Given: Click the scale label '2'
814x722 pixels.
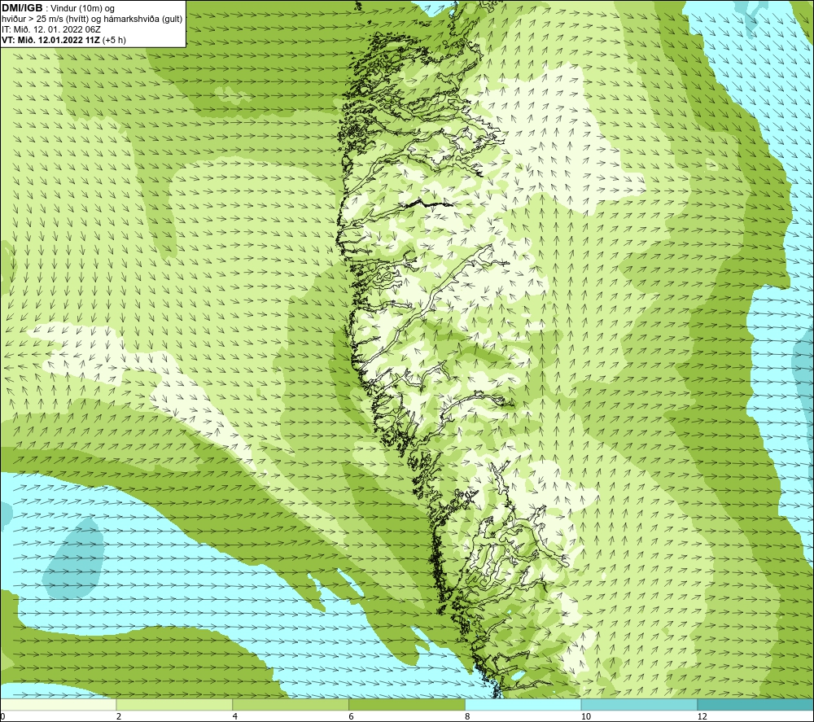Looking at the screenshot, I should 119,717.
